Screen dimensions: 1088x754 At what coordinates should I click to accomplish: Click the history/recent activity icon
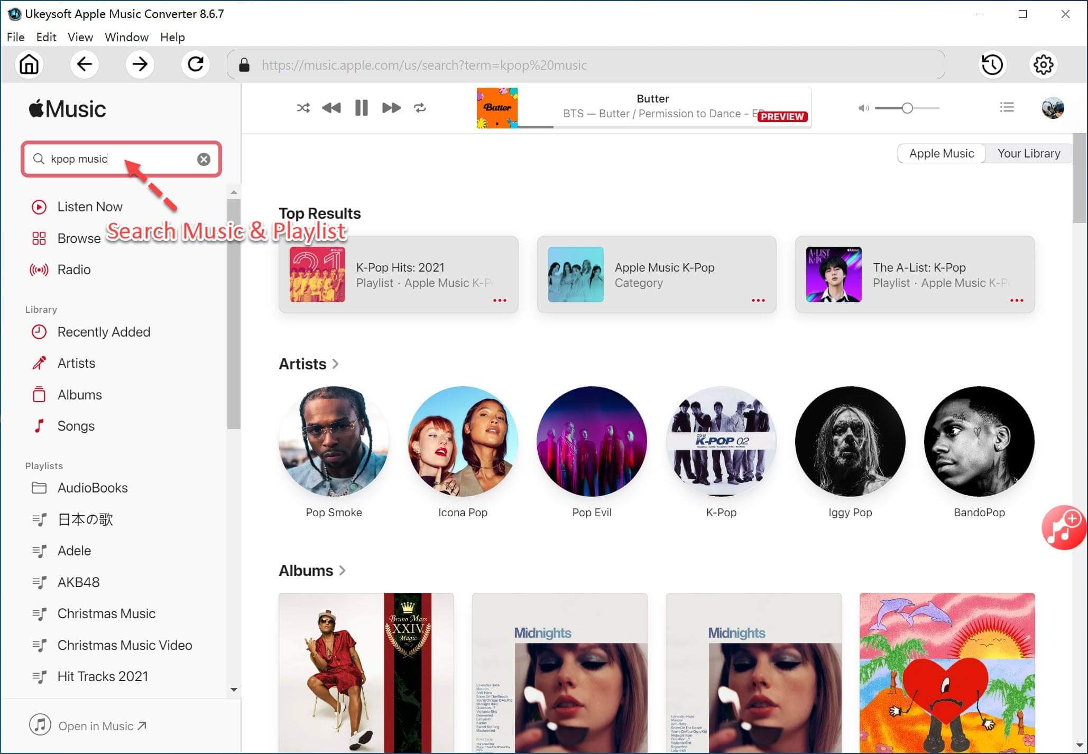tap(993, 65)
